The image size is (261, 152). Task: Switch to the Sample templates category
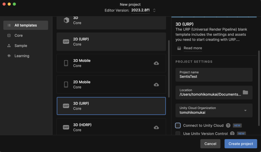click(21, 46)
